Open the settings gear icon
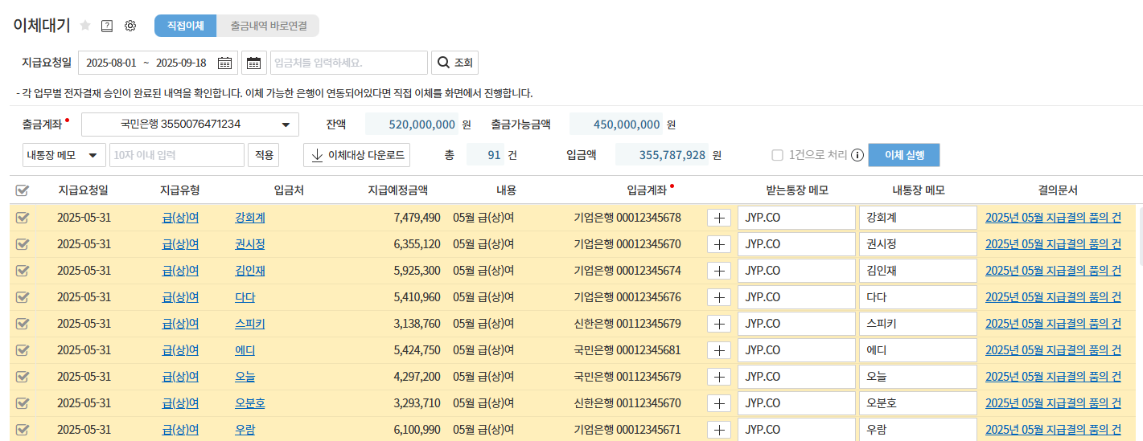The width and height of the screenshot is (1143, 441). 130,26
